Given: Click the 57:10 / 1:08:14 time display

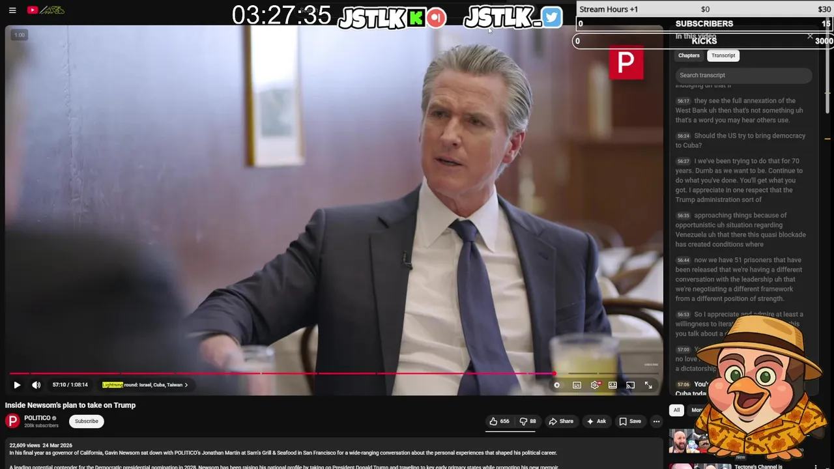Looking at the screenshot, I should (70, 385).
